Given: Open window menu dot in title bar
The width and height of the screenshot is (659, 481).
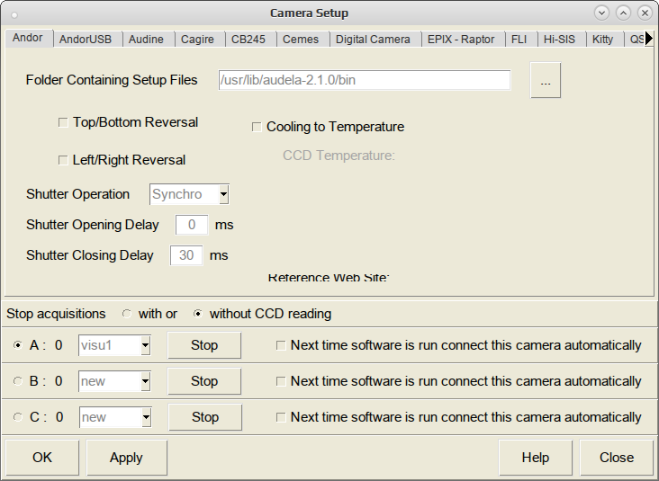Looking at the screenshot, I should [14, 15].
